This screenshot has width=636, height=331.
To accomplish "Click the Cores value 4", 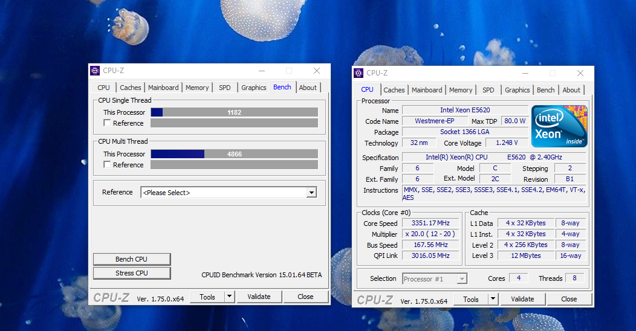I will point(518,278).
